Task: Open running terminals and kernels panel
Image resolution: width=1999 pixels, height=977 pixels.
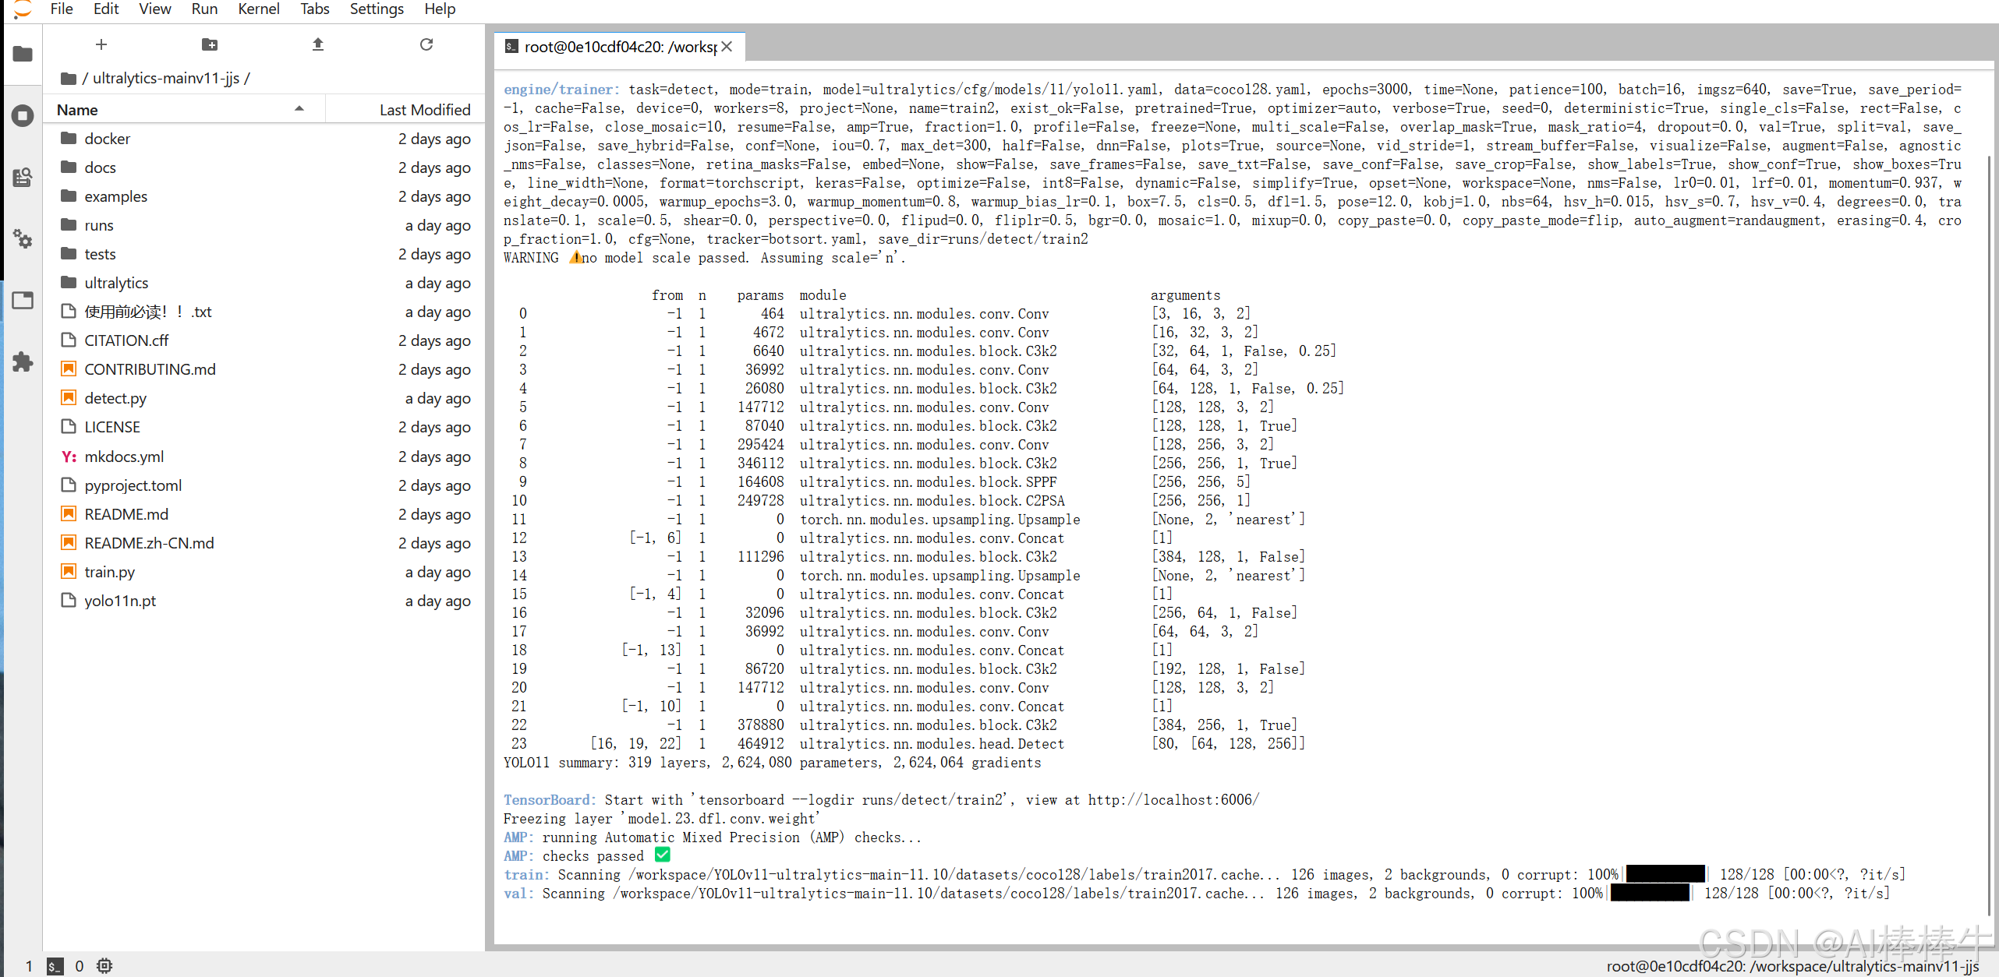Action: point(23,116)
